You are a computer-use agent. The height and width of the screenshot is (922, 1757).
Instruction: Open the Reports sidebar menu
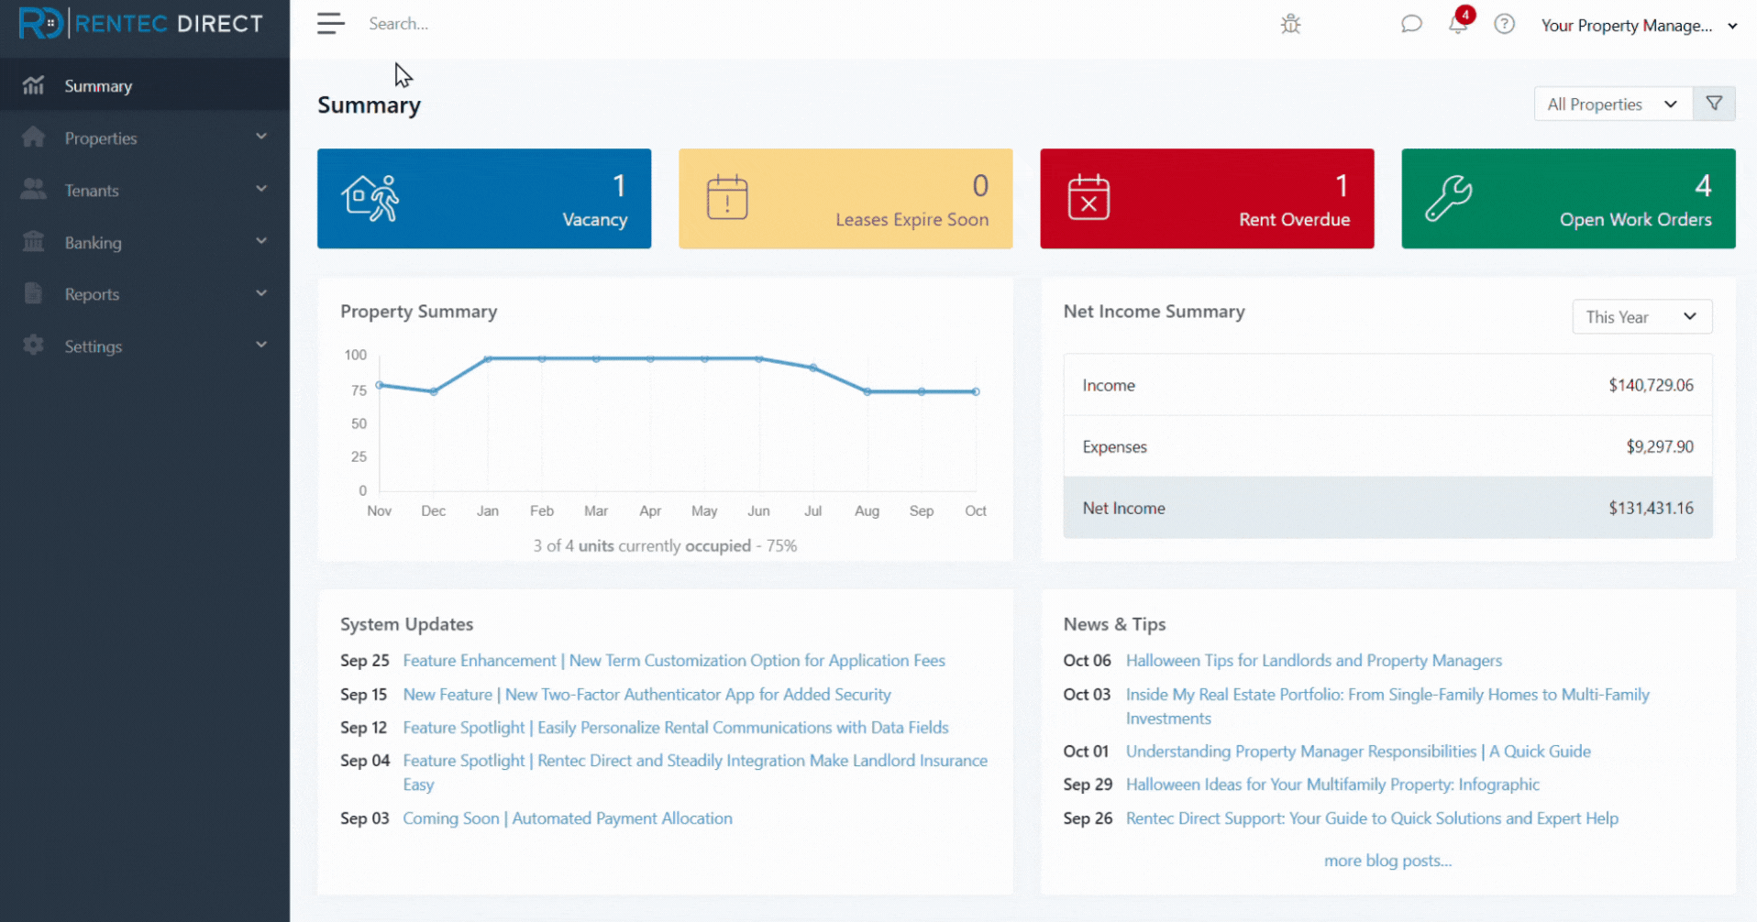pyautogui.click(x=144, y=294)
